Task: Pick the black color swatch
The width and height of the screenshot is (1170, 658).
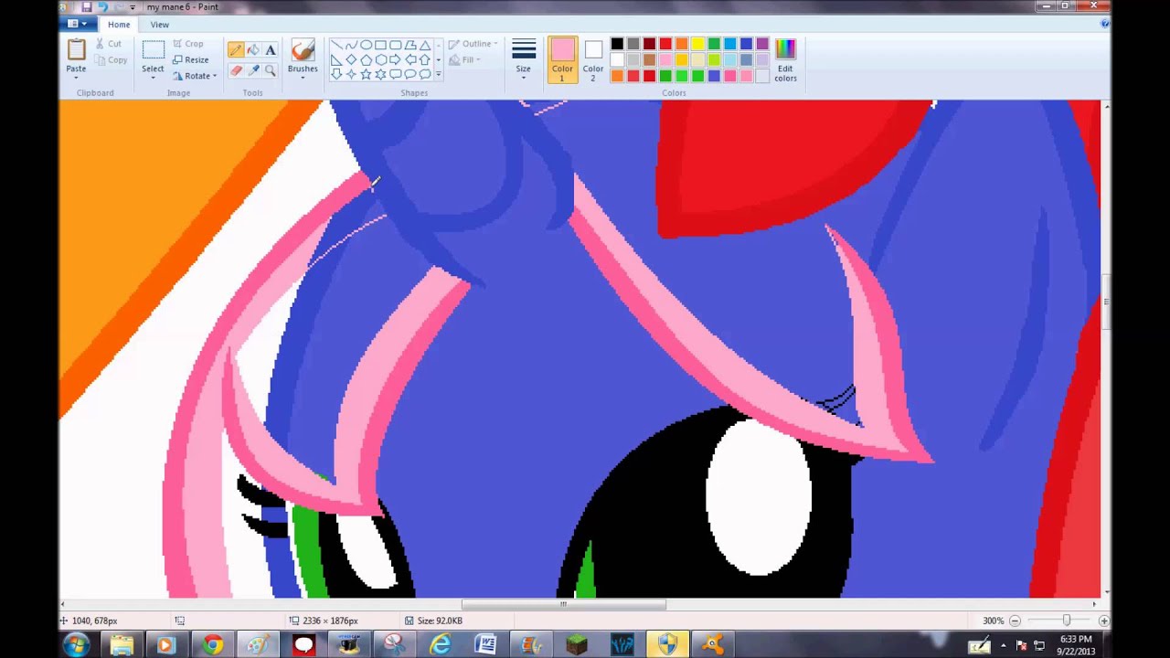Action: pyautogui.click(x=617, y=44)
